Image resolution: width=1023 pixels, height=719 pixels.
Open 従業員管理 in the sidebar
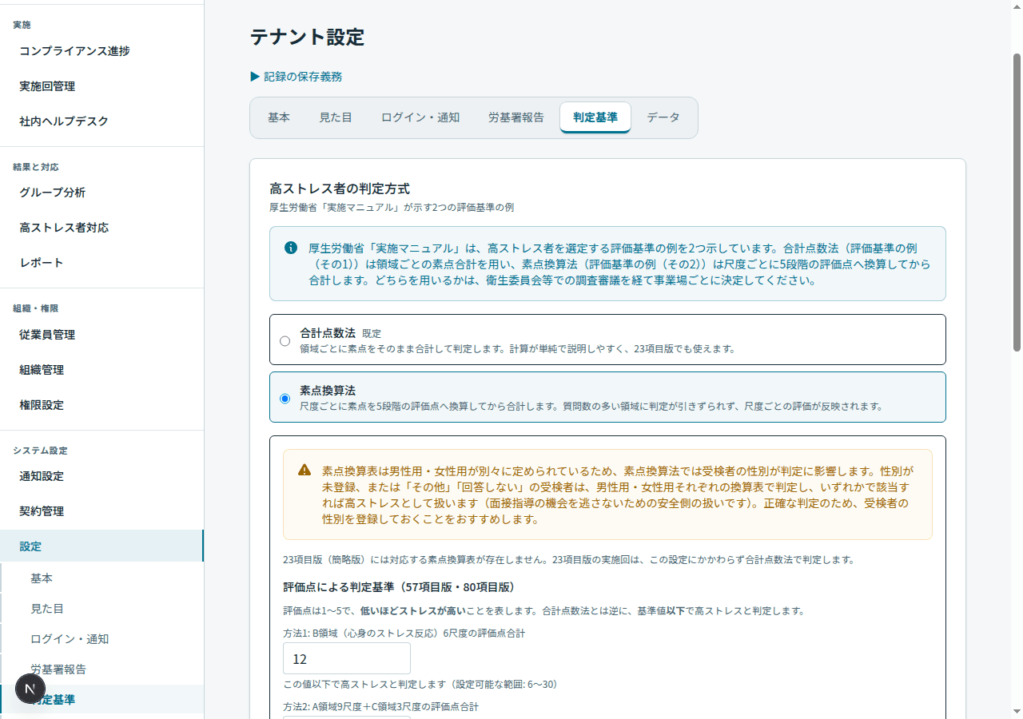click(102, 335)
